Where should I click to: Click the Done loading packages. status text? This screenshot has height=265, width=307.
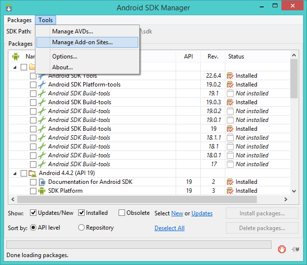click(37, 255)
